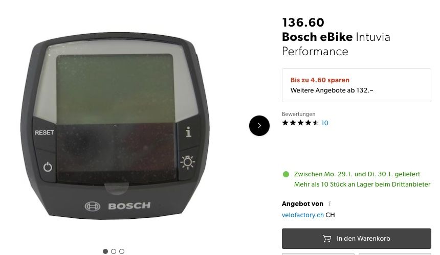Click the Bosch logo emblem in the photo
Image resolution: width=440 pixels, height=255 pixels.
(92, 206)
